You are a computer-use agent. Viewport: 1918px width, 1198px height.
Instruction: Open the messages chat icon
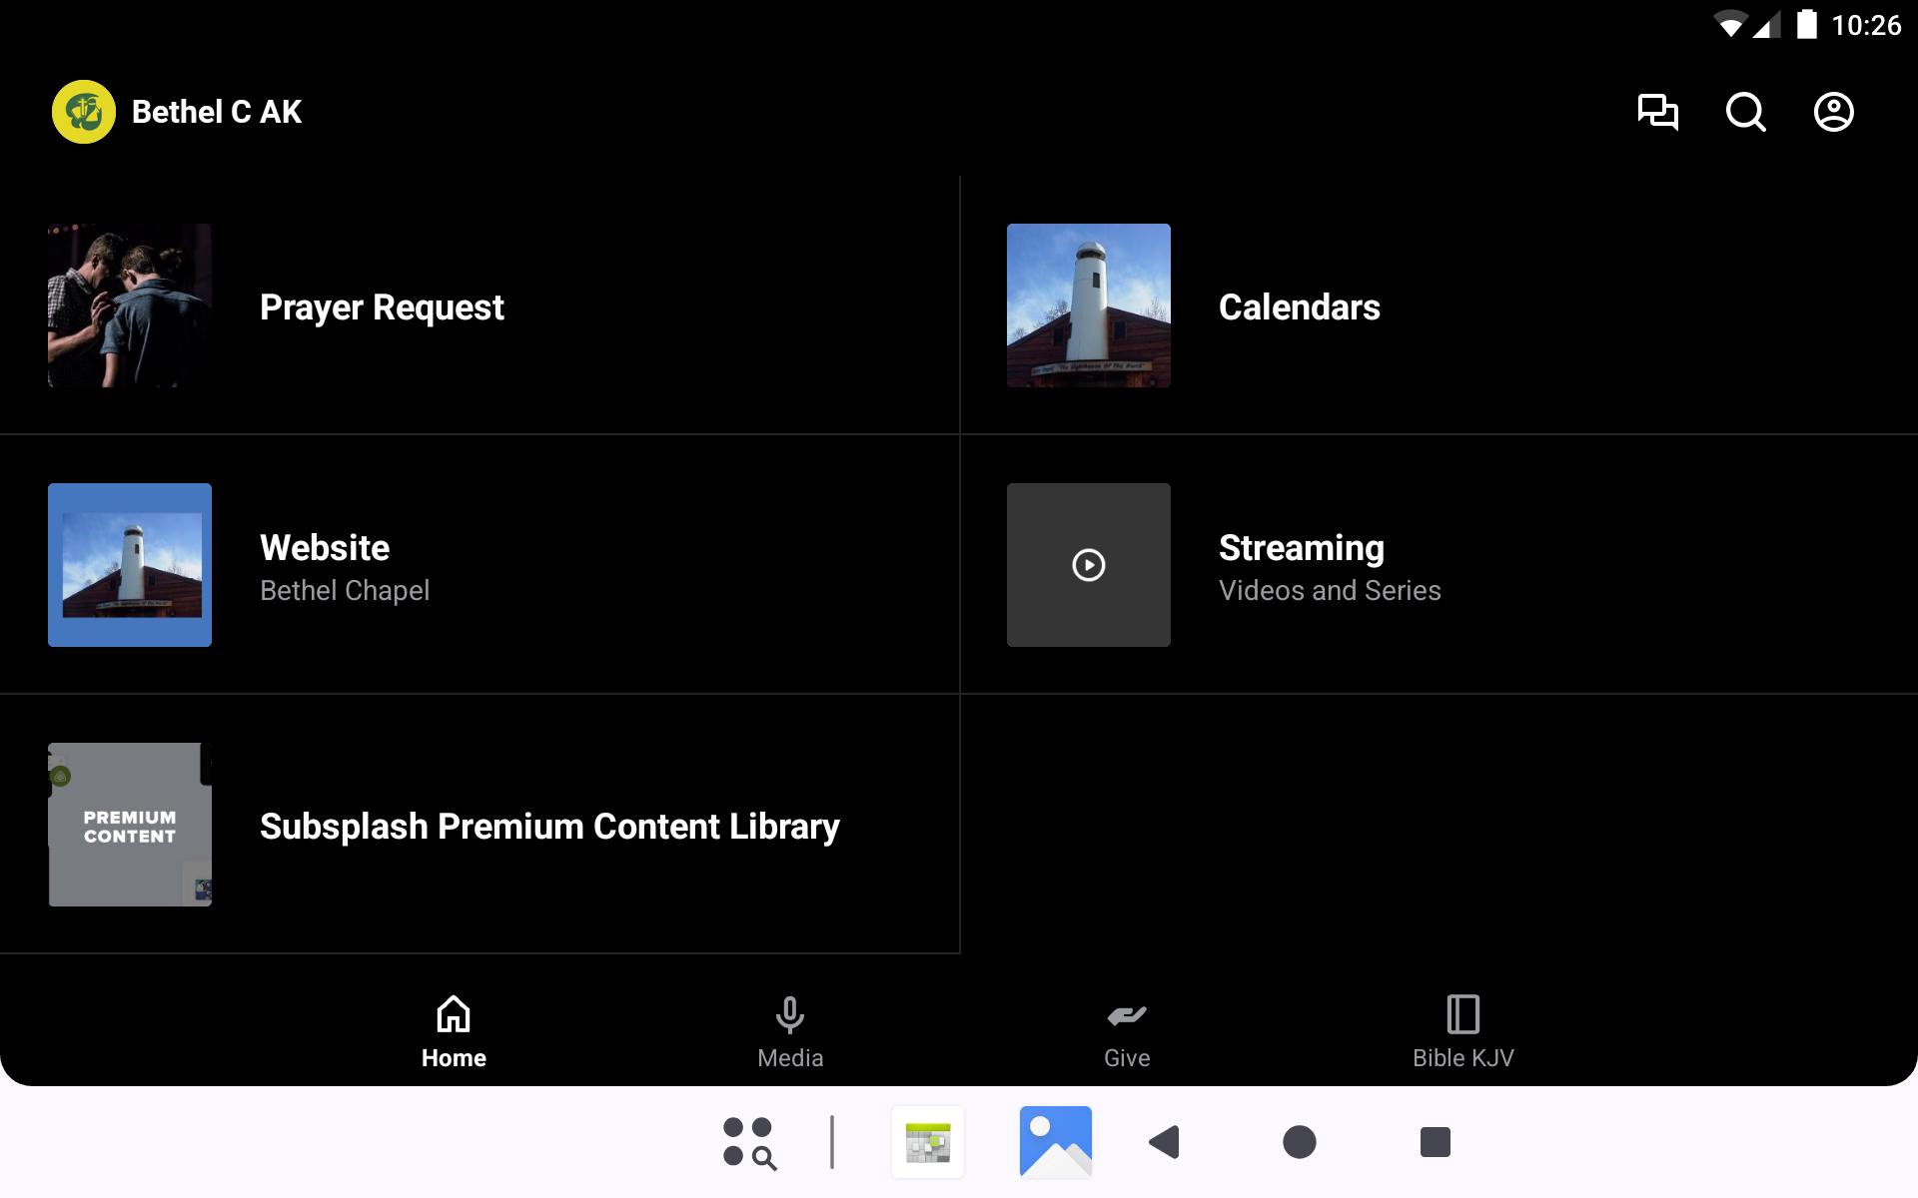pos(1657,112)
